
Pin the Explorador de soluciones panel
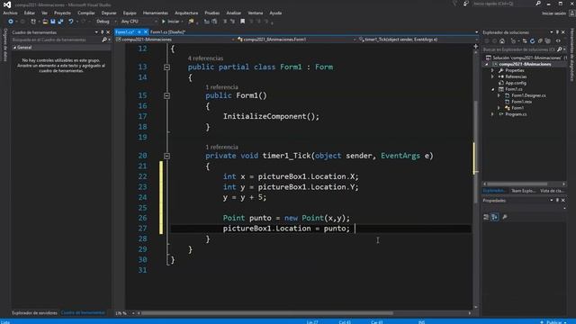[557, 32]
